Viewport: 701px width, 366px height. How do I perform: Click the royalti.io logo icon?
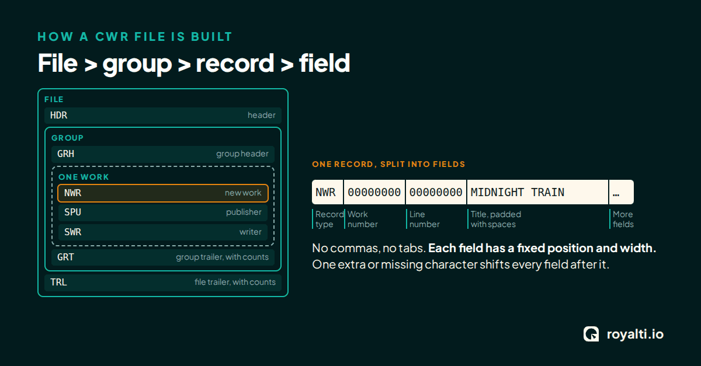click(x=591, y=334)
